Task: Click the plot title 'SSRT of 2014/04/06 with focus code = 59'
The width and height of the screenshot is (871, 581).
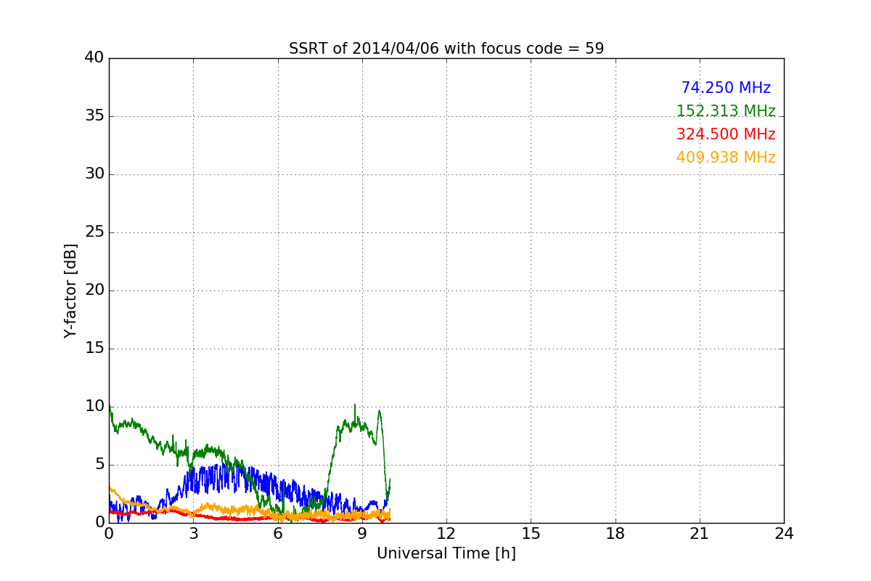Action: pyautogui.click(x=446, y=49)
